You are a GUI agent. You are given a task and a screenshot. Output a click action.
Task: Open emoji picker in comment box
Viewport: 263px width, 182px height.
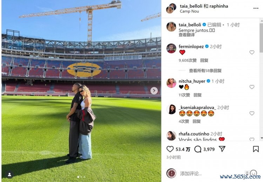point(253,173)
